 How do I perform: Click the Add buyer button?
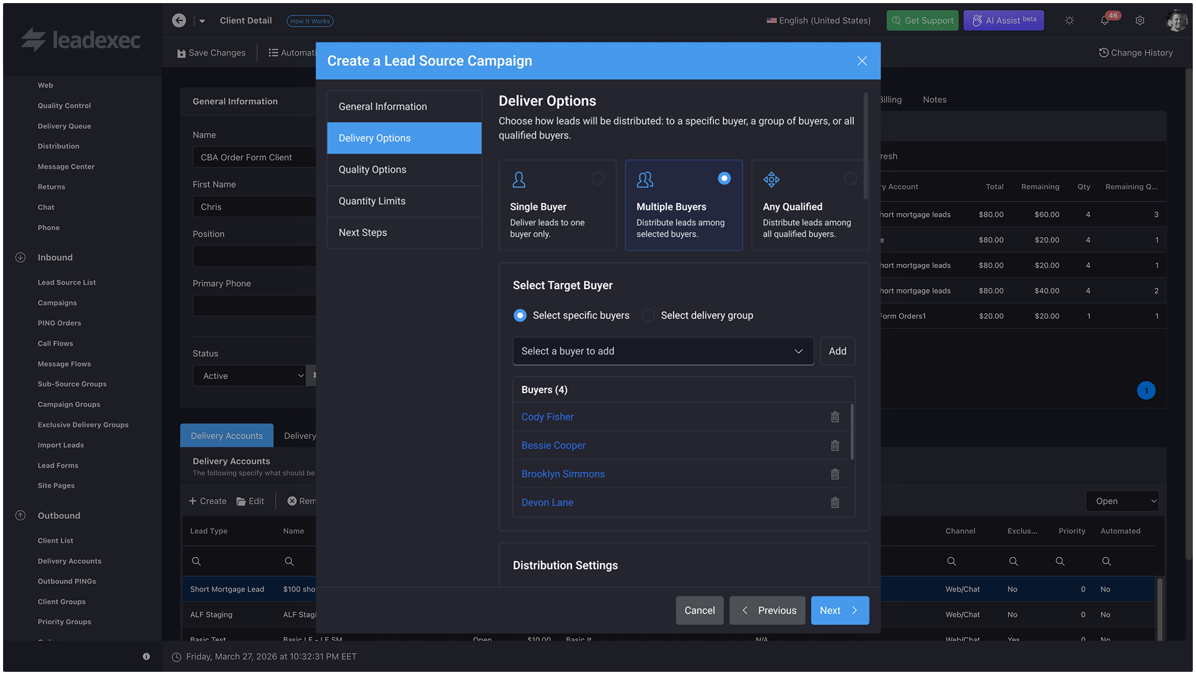837,351
